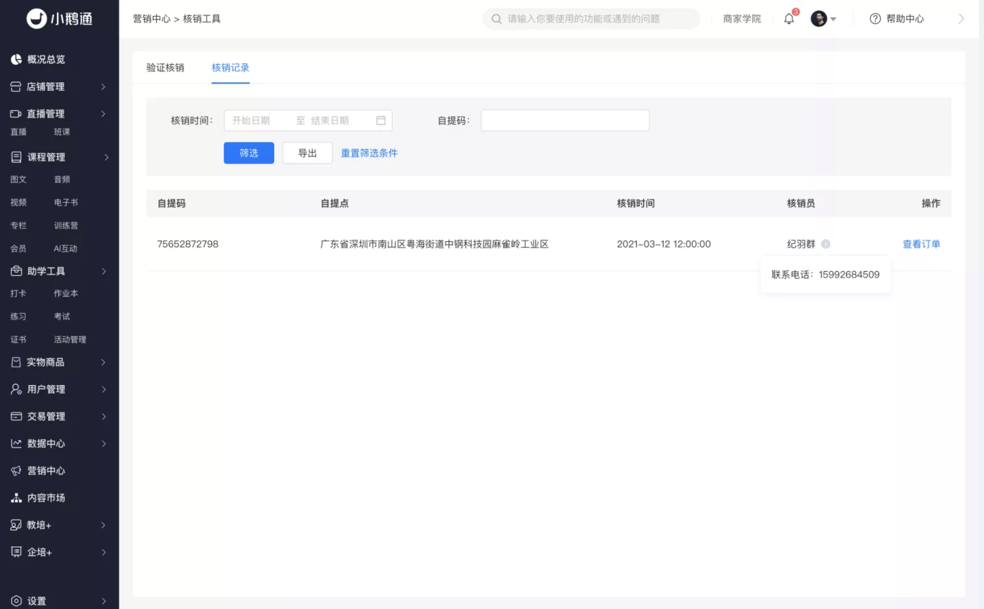Open the notification bell icon
The height and width of the screenshot is (609, 984).
coord(789,19)
